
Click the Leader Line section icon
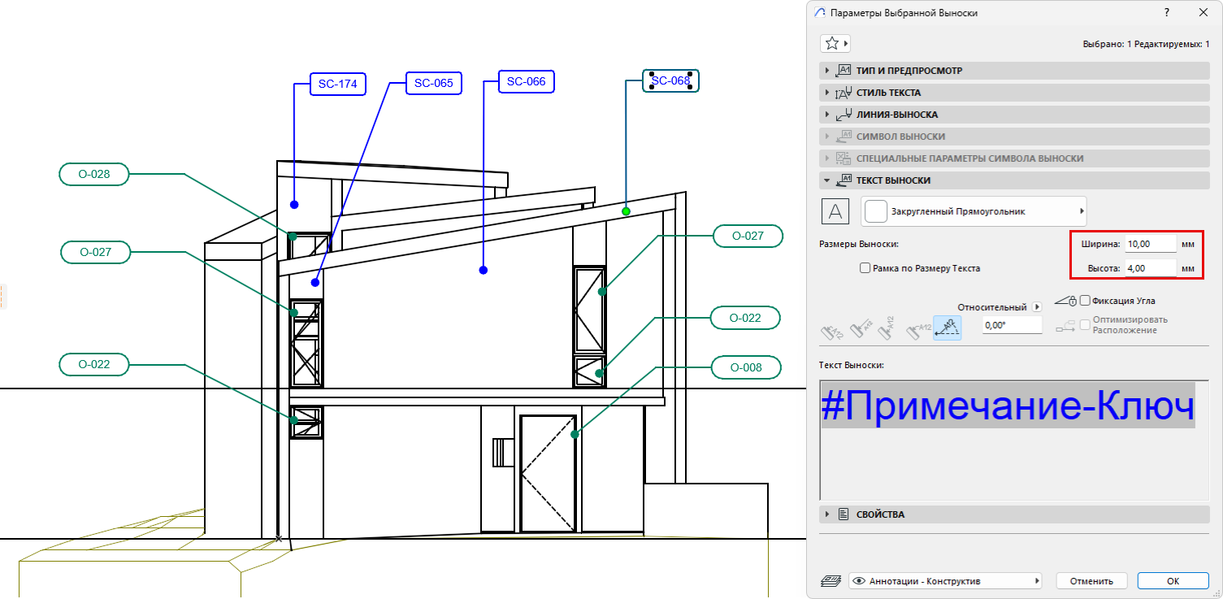point(844,115)
